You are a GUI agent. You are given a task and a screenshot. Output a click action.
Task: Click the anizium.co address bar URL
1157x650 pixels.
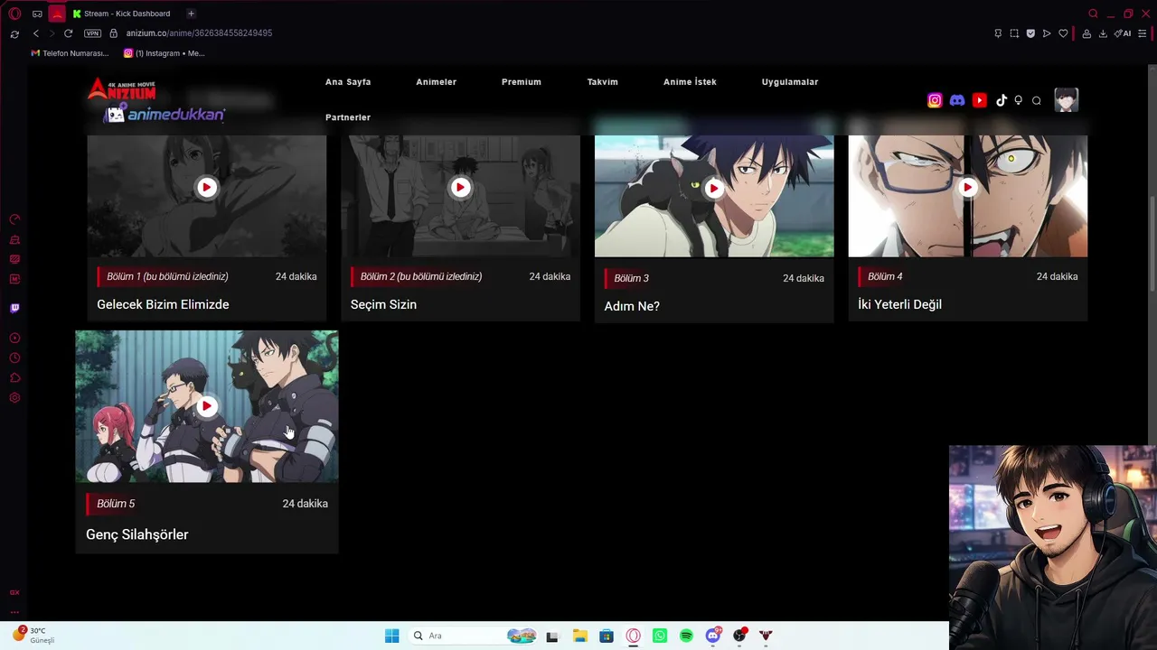pyautogui.click(x=199, y=33)
